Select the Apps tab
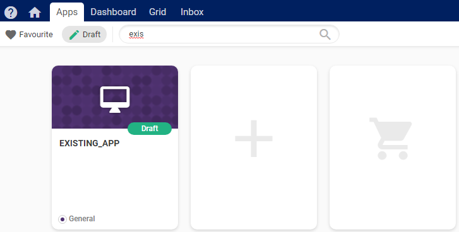The height and width of the screenshot is (232, 459). coord(67,12)
